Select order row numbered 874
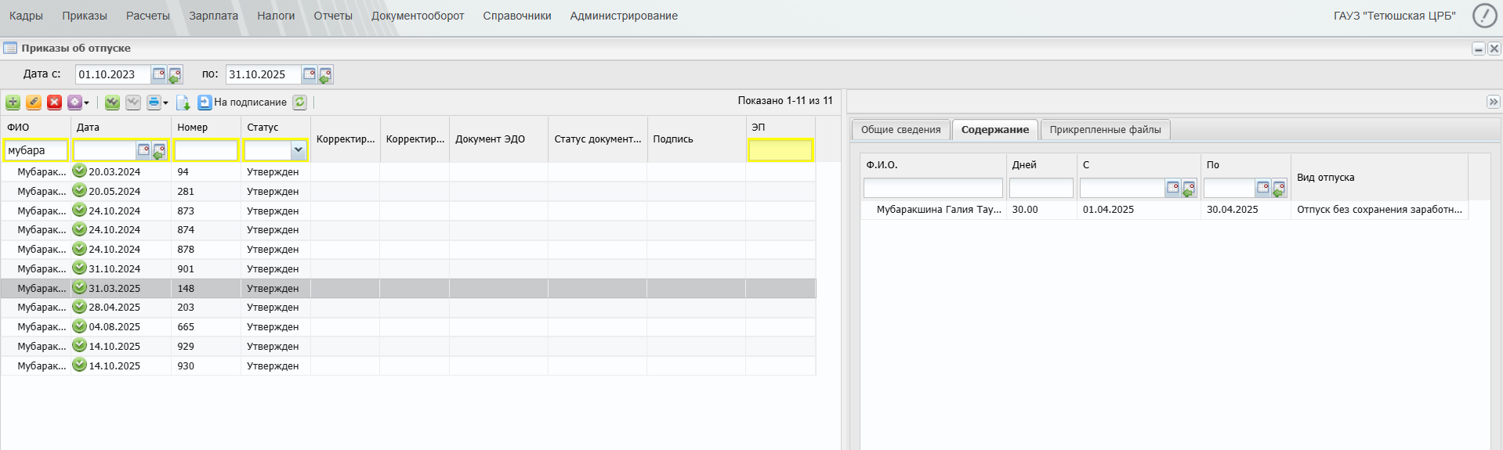The width and height of the screenshot is (1503, 450). tap(408, 230)
